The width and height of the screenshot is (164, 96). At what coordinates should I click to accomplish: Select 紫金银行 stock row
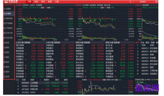[30, 68]
